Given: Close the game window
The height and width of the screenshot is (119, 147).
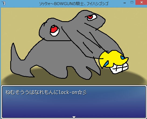Looking at the screenshot, I should pos(141,2).
